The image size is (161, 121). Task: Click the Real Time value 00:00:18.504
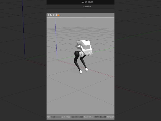[100, 117]
